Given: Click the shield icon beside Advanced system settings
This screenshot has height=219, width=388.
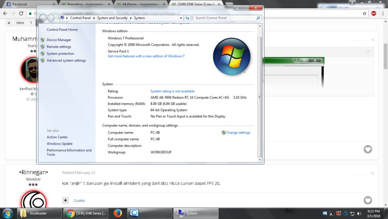Looking at the screenshot, I should pos(43,61).
